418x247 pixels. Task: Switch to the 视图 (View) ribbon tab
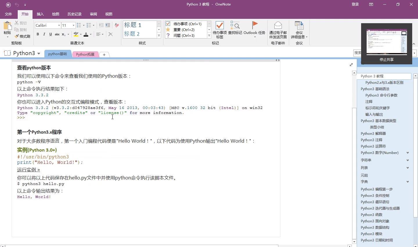pos(109,14)
